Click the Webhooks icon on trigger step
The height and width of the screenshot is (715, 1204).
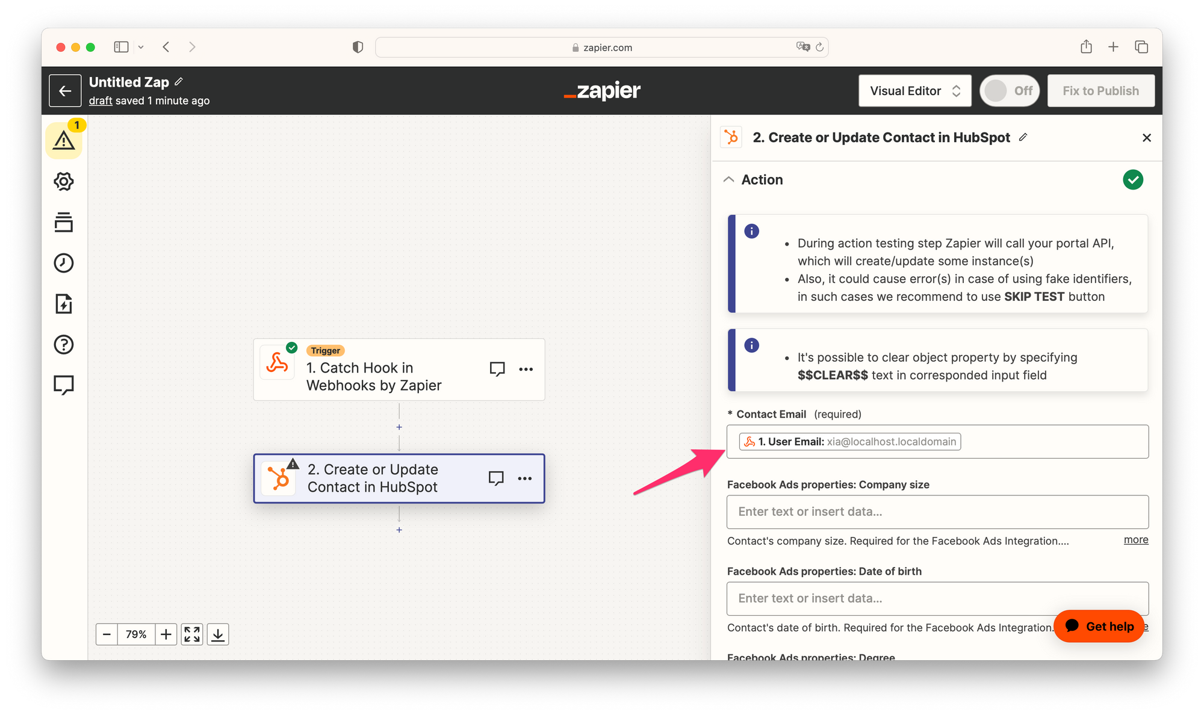[277, 362]
